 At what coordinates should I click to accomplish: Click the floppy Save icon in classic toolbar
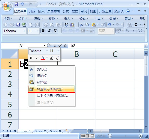pyautogui.click(x=18, y=25)
